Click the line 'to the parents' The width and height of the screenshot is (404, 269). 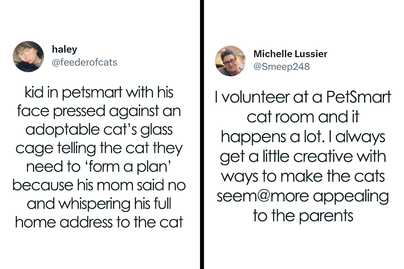[303, 216]
